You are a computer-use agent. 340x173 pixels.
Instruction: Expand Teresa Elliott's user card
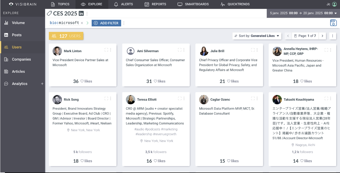pyautogui.click(x=180, y=99)
